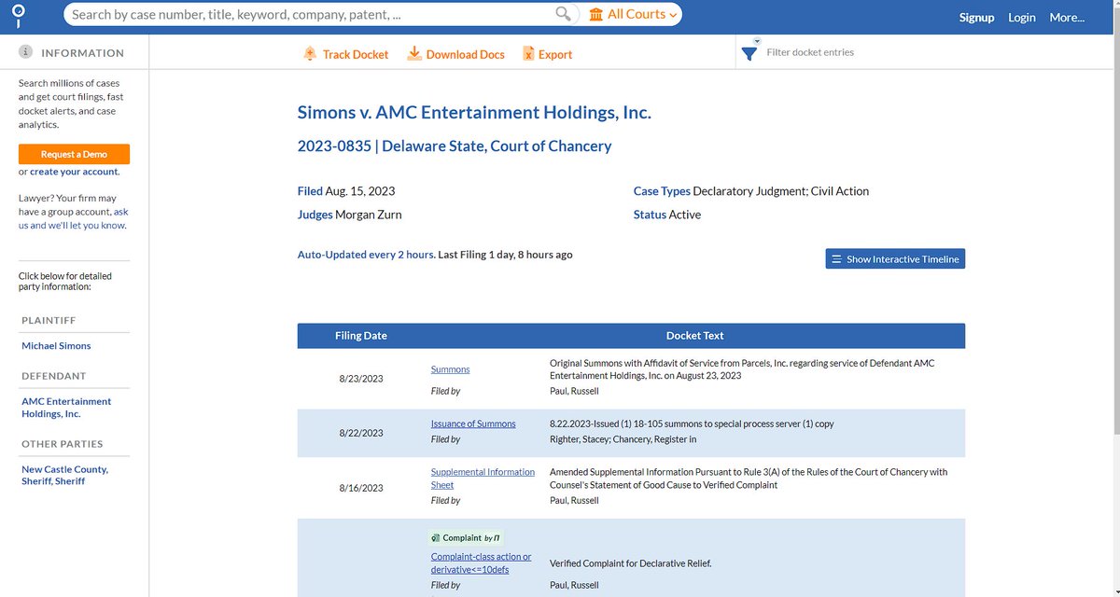Open Export via the spreadsheet icon
The image size is (1120, 597).
528,53
